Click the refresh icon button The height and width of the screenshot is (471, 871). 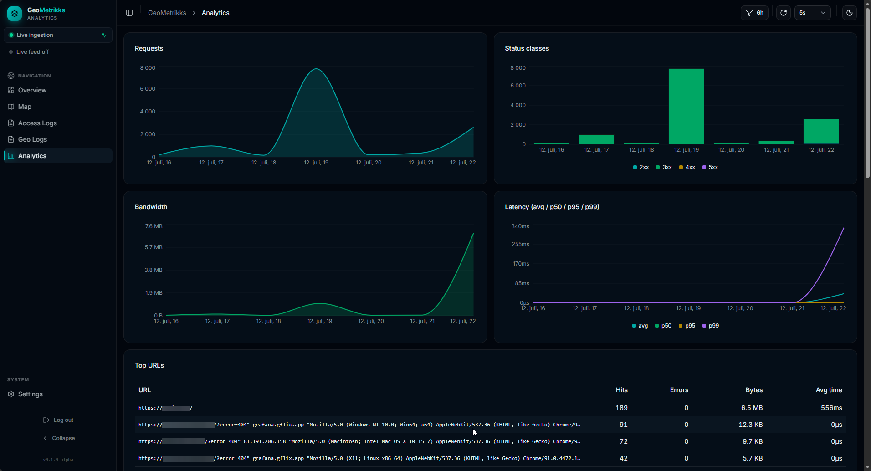coord(784,13)
